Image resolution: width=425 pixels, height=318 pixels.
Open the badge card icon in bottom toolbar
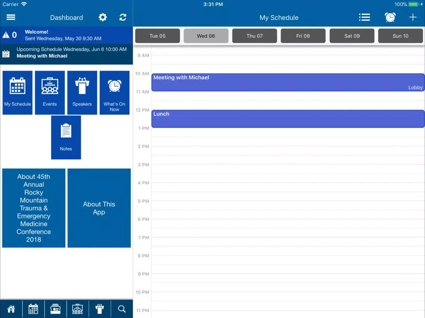click(56, 309)
